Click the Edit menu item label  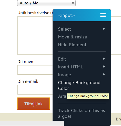(x=62, y=59)
